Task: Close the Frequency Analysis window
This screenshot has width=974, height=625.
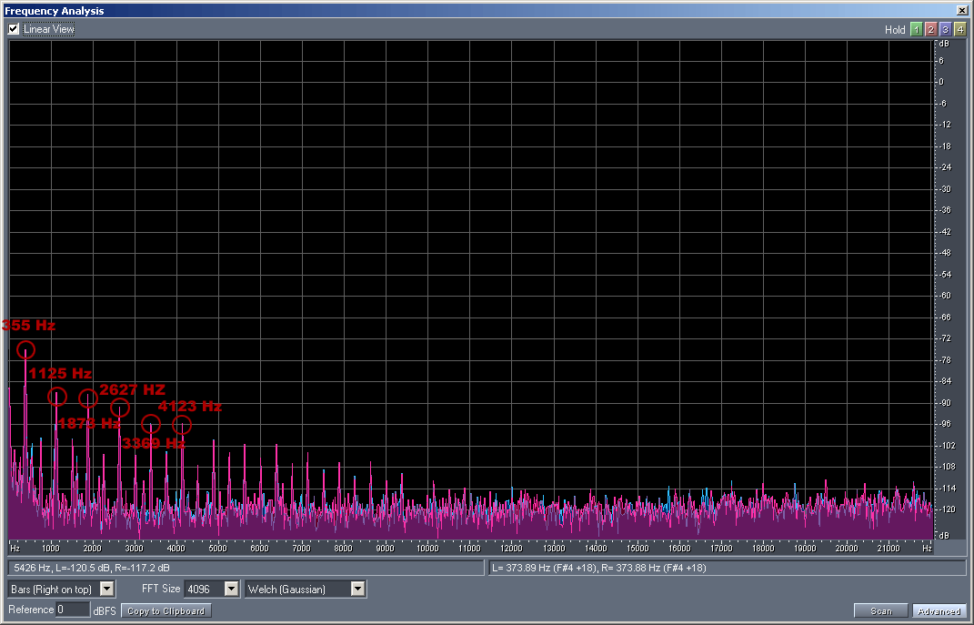Action: (x=961, y=11)
